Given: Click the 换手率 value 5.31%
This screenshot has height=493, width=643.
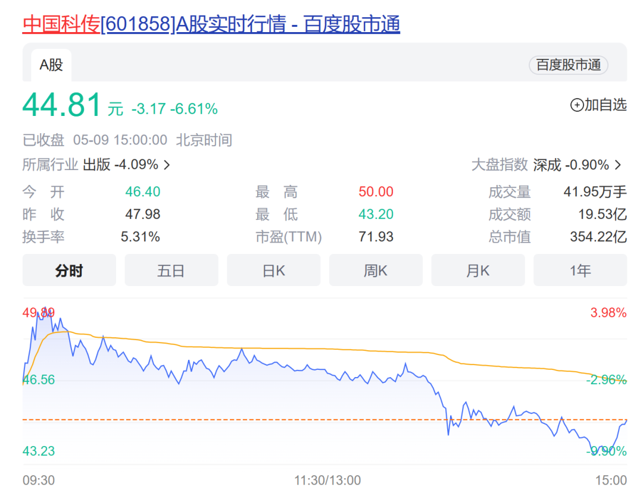Looking at the screenshot, I should tap(141, 237).
